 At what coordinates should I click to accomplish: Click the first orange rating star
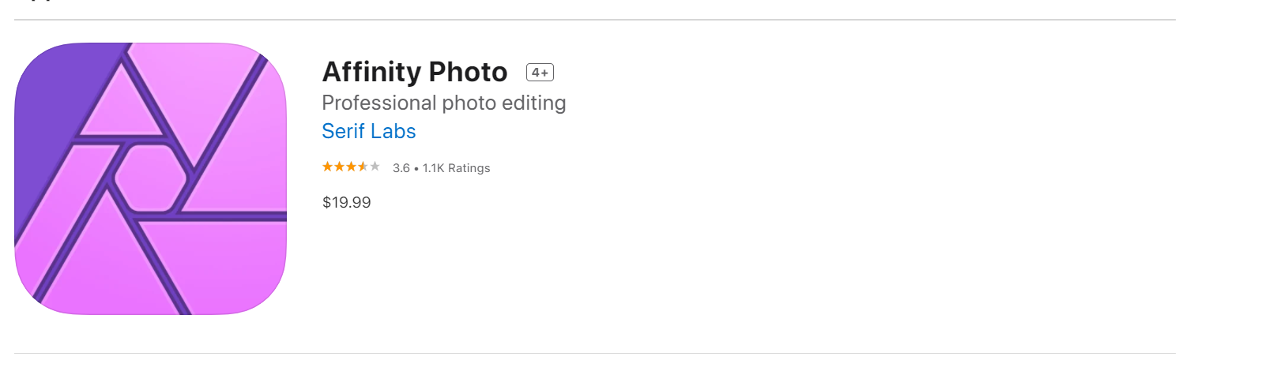(327, 167)
